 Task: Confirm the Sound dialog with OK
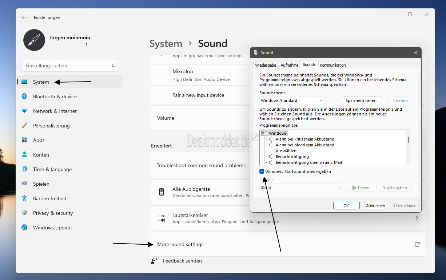[346, 206]
